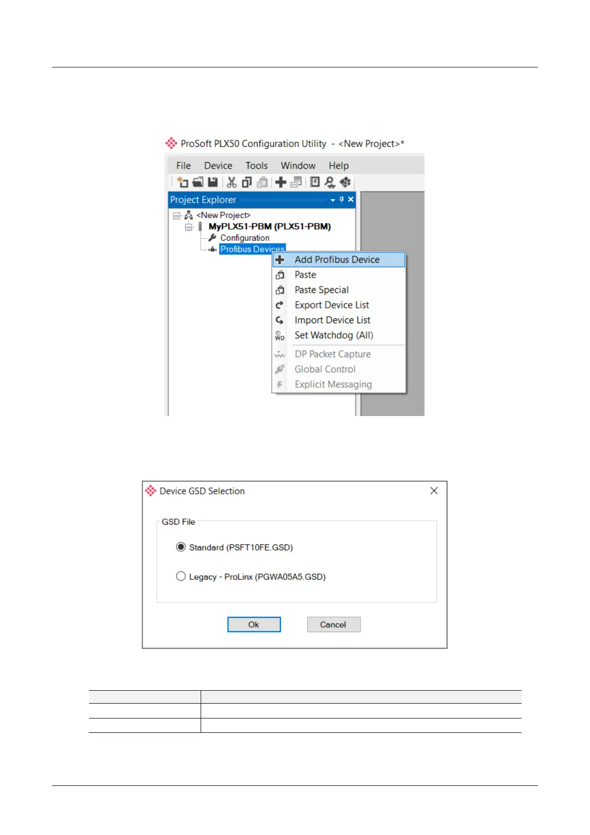Select the Standard (PSFT10FE.GSD) radio button
The height and width of the screenshot is (835, 590).
tap(181, 547)
